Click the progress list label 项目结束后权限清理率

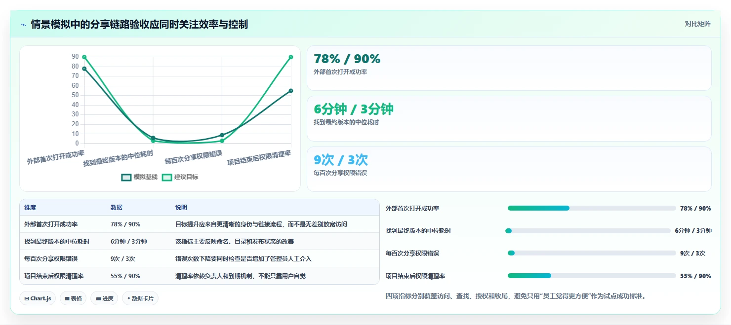point(415,276)
